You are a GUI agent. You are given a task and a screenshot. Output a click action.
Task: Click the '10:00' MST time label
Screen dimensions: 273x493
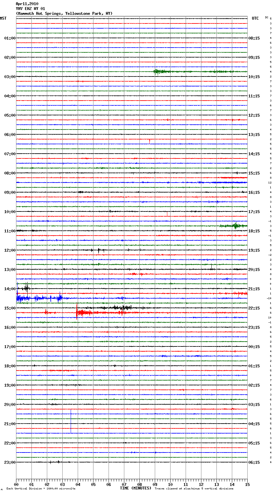[10, 212]
